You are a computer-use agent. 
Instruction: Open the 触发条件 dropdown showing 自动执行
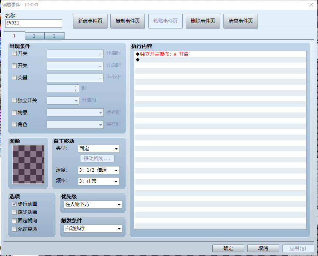point(93,229)
